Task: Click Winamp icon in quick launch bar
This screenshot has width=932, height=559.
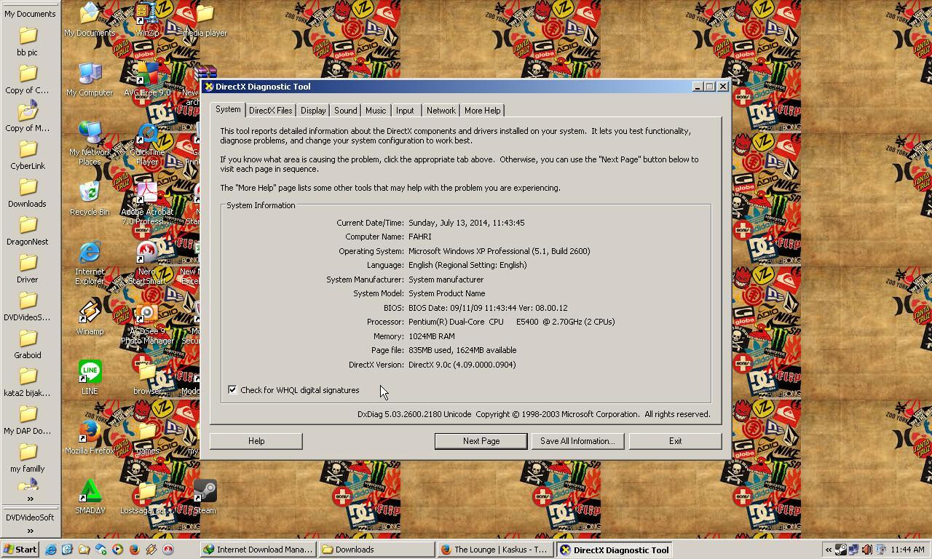Action: click(x=151, y=550)
